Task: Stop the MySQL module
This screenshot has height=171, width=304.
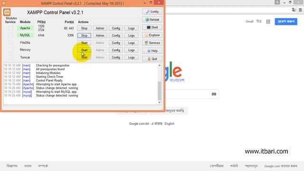Action: coord(84,36)
